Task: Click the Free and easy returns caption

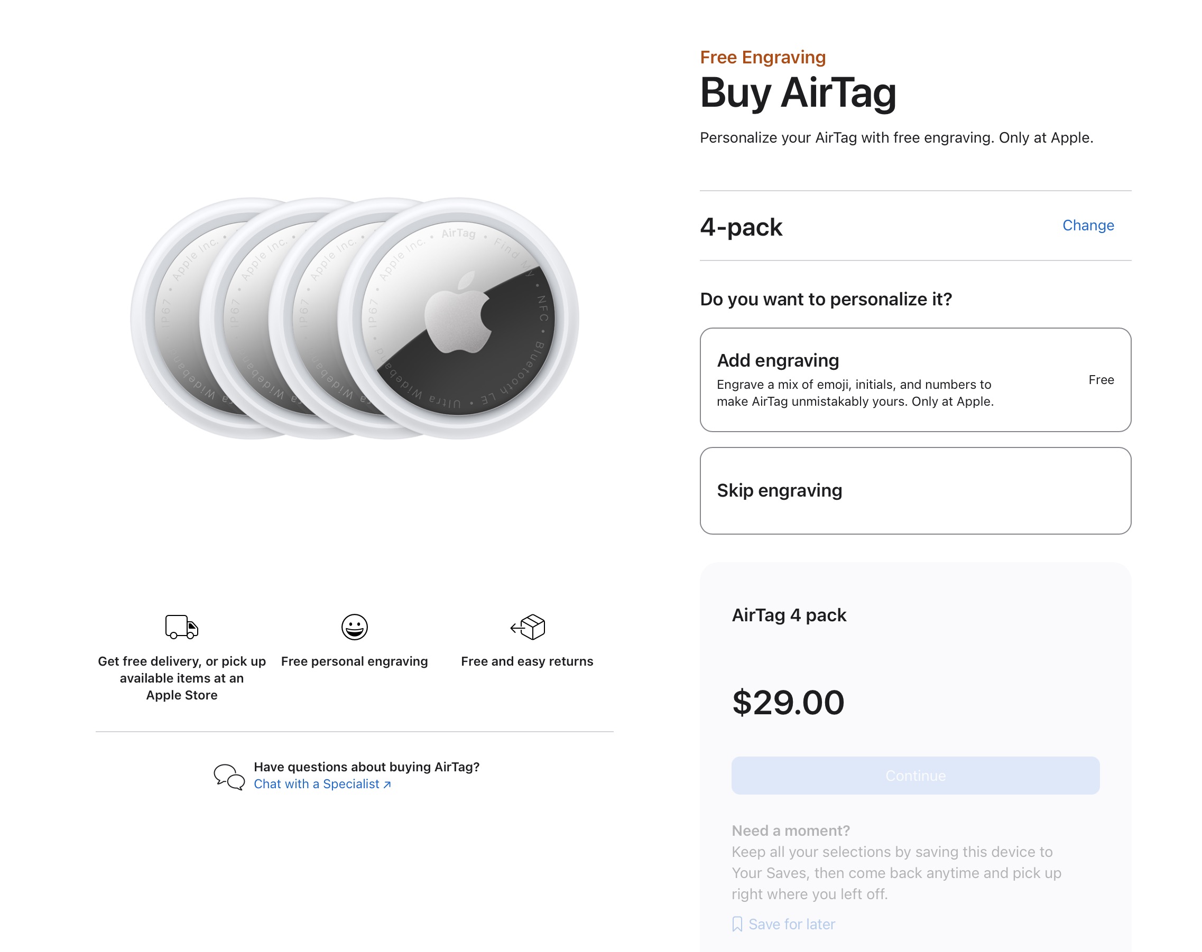Action: click(x=527, y=661)
